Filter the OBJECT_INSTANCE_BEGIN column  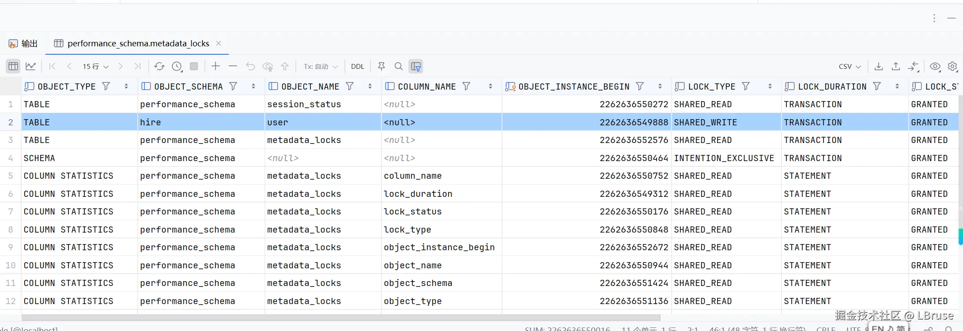tap(640, 87)
